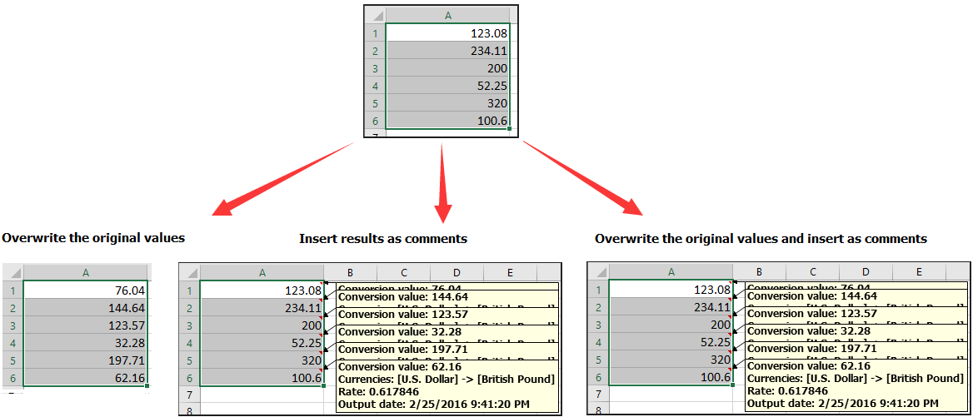Select row 5 header in the right sheet
Viewport: 973px width, 417px height.
(598, 360)
